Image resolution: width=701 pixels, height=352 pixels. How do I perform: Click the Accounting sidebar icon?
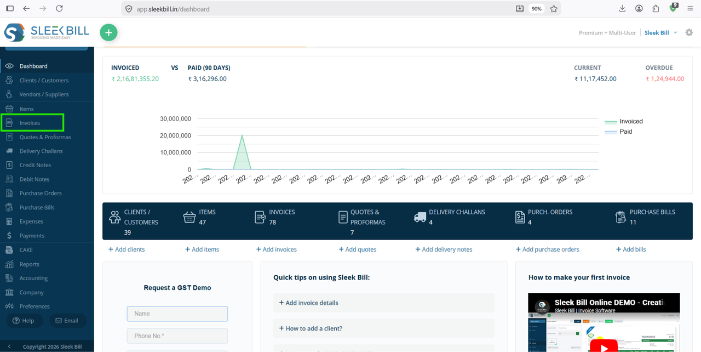(x=9, y=278)
